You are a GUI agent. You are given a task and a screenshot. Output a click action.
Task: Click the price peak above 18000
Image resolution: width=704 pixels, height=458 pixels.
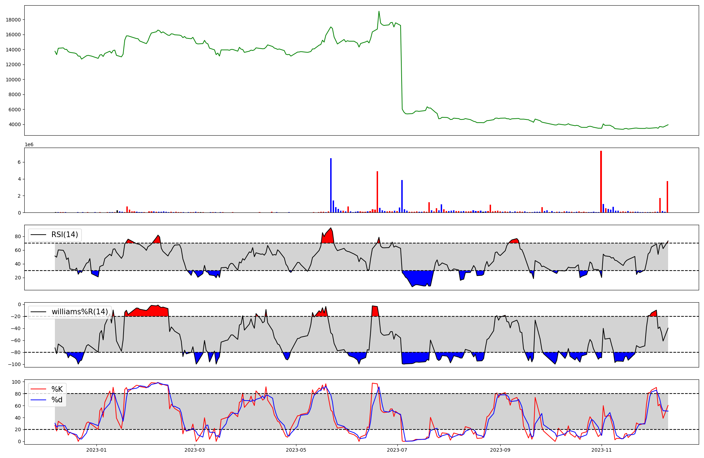pos(379,12)
